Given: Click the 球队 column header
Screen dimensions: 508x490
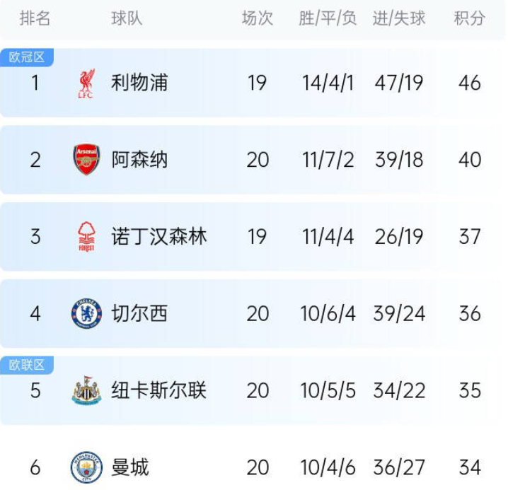Looking at the screenshot, I should coord(127,19).
